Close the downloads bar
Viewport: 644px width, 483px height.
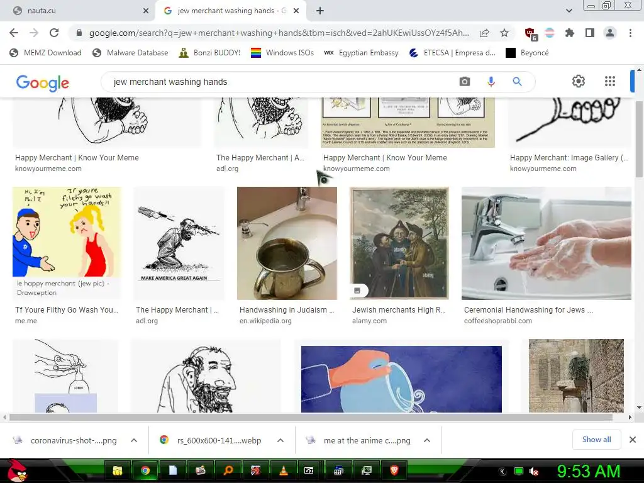633,440
